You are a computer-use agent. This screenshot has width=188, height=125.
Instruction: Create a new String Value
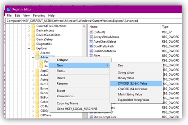(136, 72)
